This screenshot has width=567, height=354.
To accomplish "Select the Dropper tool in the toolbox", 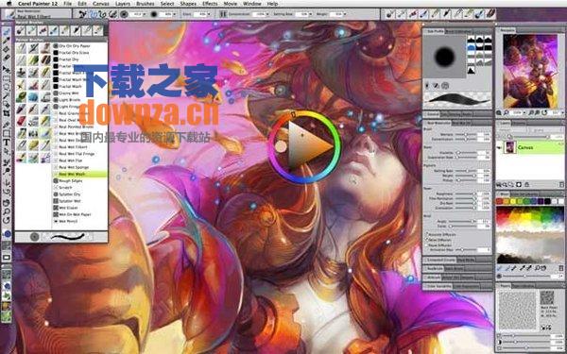I will [x=7, y=40].
